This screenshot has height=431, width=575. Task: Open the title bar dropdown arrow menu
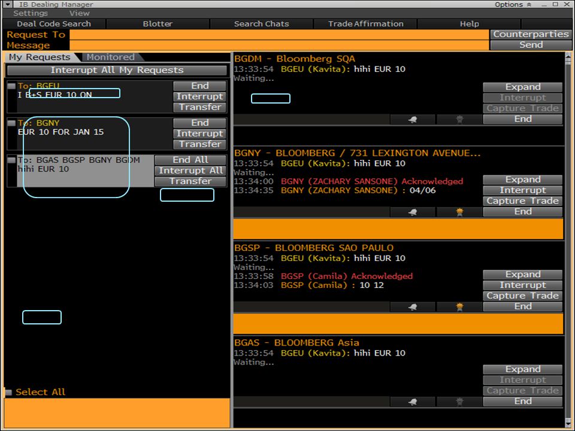(7, 4)
